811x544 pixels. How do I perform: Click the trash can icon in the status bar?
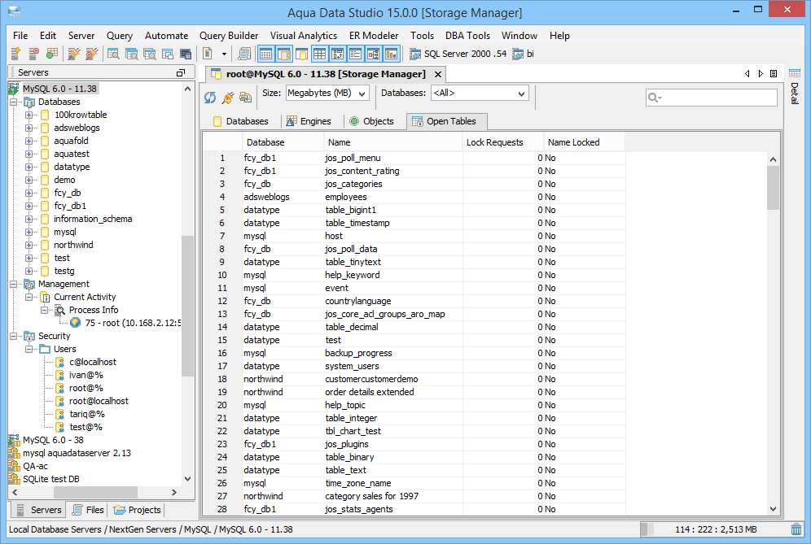pyautogui.click(x=796, y=529)
